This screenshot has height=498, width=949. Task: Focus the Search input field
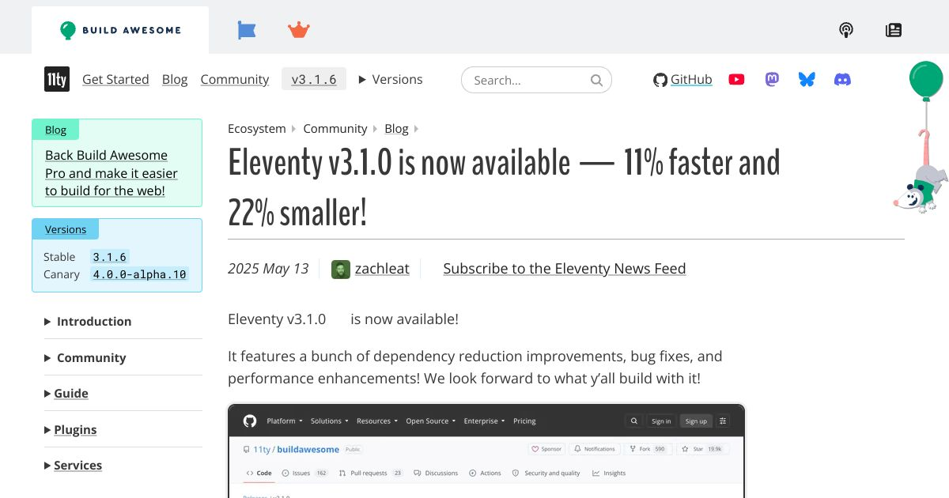pos(536,80)
